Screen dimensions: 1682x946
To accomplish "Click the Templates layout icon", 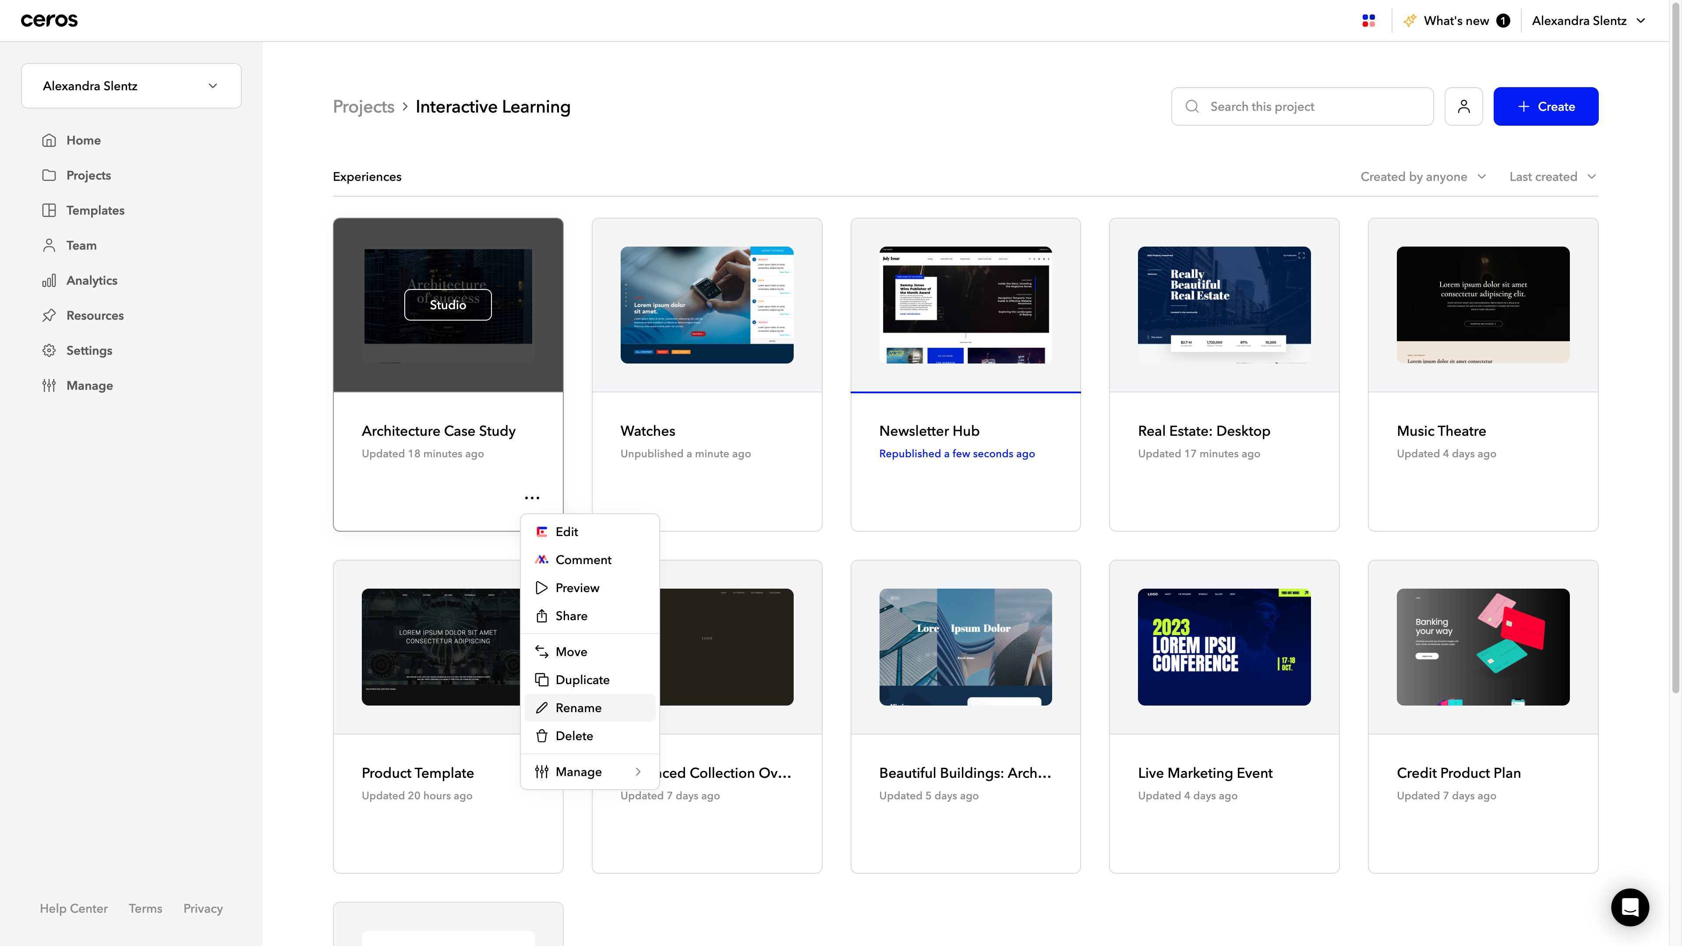I will click(49, 210).
